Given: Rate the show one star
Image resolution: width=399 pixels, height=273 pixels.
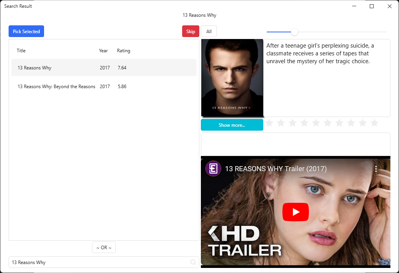Looking at the screenshot, I should (x=269, y=123).
